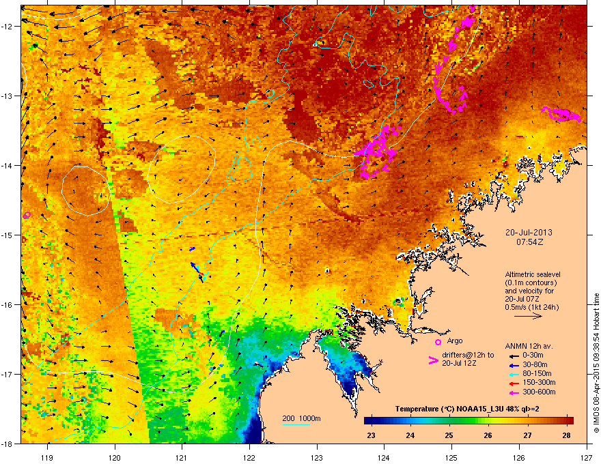Click the cyan 80-150m arrow symbol
This screenshot has width=601, height=464.
click(x=514, y=374)
